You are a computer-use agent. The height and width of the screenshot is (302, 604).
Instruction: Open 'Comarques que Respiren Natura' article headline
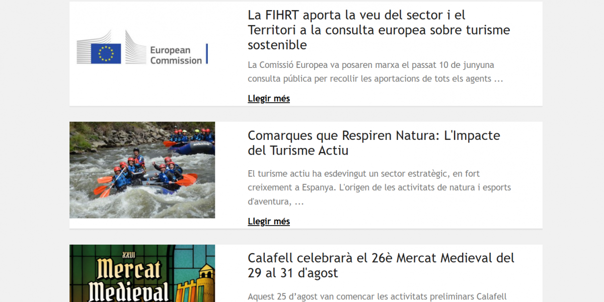374,143
